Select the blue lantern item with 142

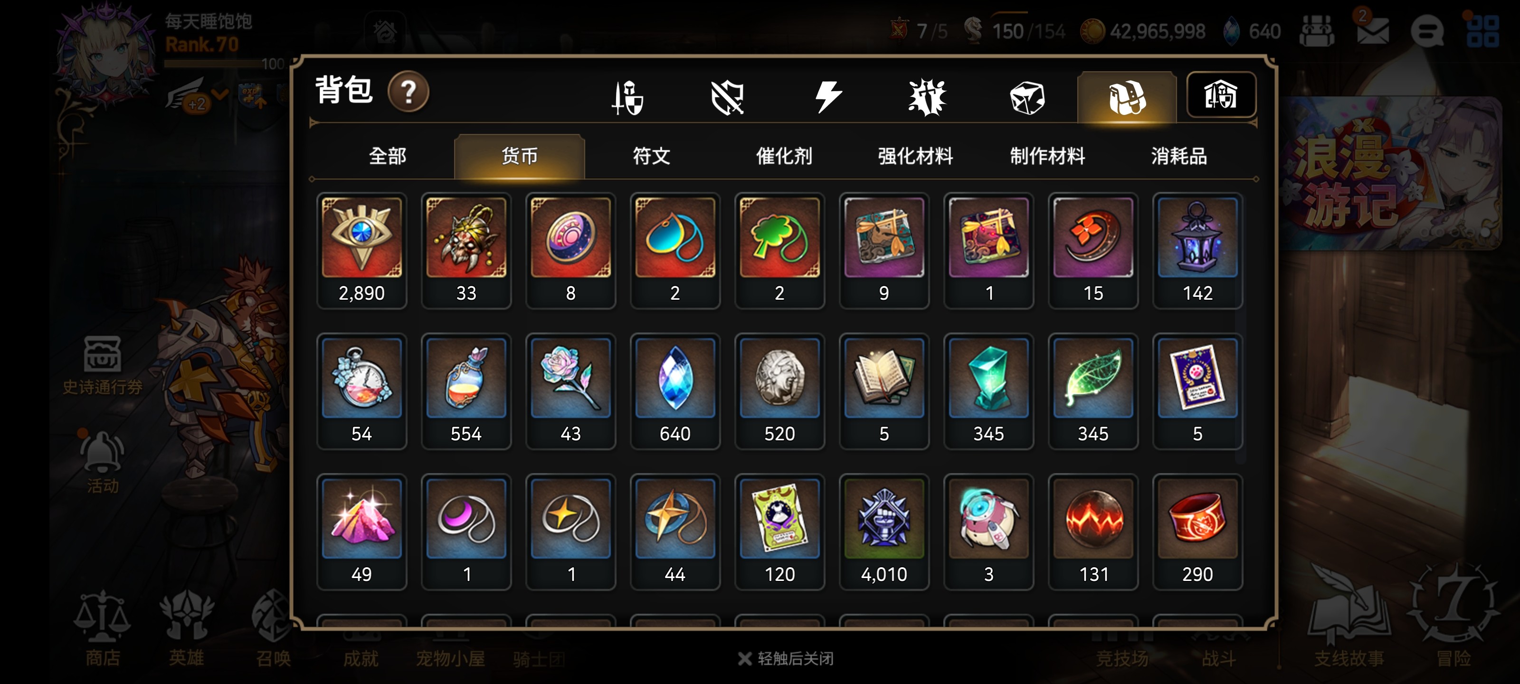pos(1197,250)
